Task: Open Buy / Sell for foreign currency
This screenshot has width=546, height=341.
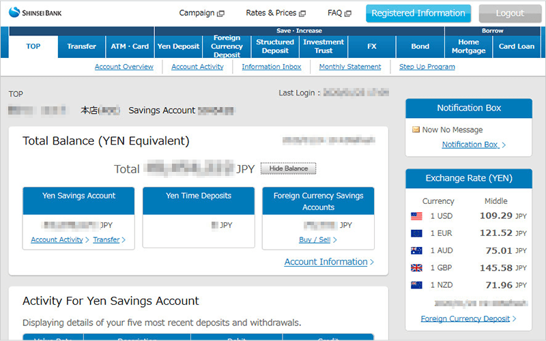Action: click(x=317, y=239)
